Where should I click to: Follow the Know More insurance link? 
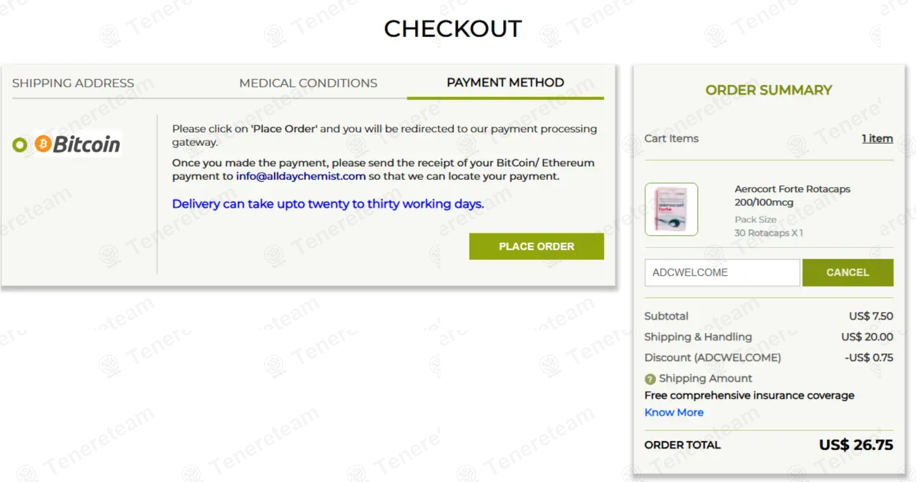click(x=674, y=412)
